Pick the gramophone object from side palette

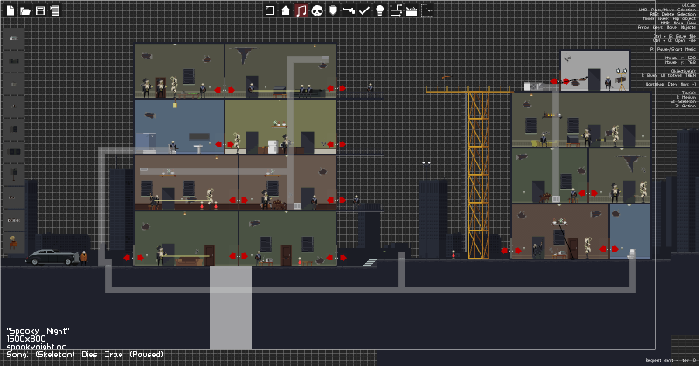point(14,243)
